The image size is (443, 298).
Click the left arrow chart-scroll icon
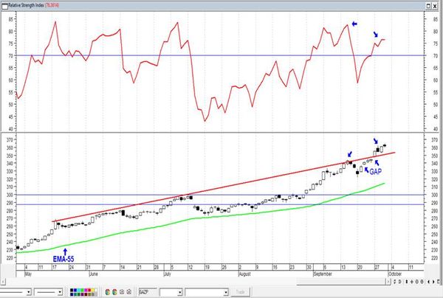coord(428,282)
